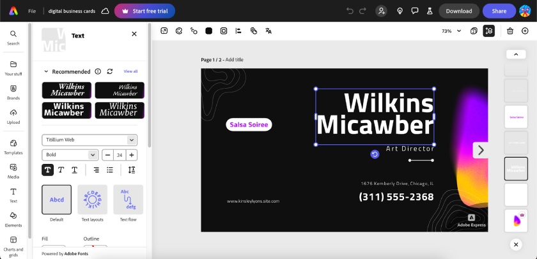Select Text layouts option

(92, 200)
